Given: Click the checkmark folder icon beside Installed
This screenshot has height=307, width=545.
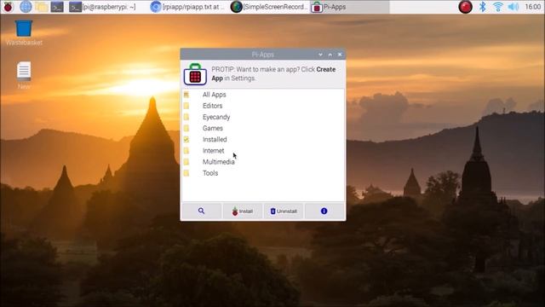Looking at the screenshot, I should pos(186,140).
